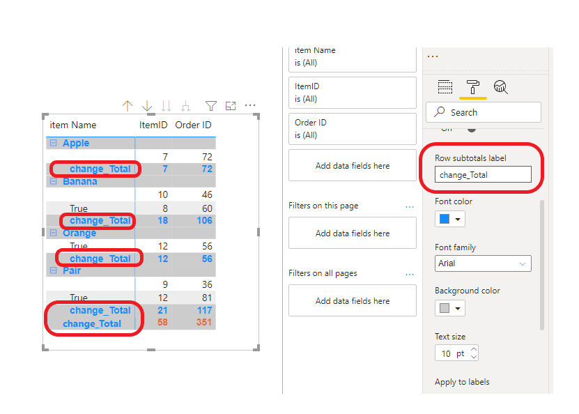Image resolution: width=579 pixels, height=414 pixels.
Task: Click the gray Background color swatch
Action: [445, 308]
